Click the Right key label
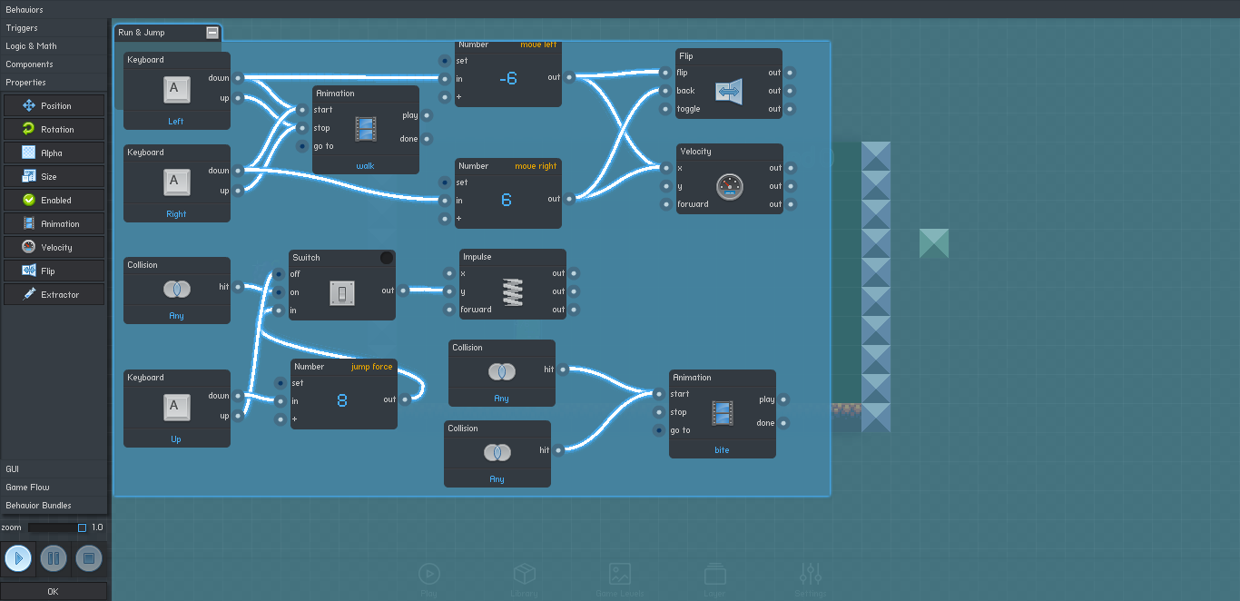Image resolution: width=1240 pixels, height=601 pixels. point(176,214)
